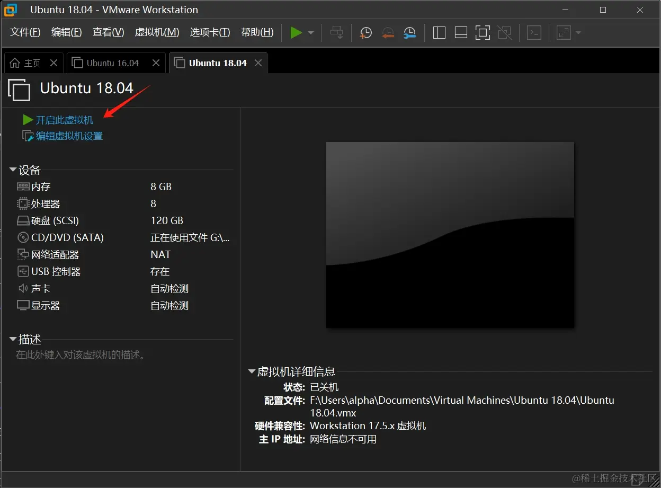
Task: Click the NAT network value
Action: click(160, 255)
